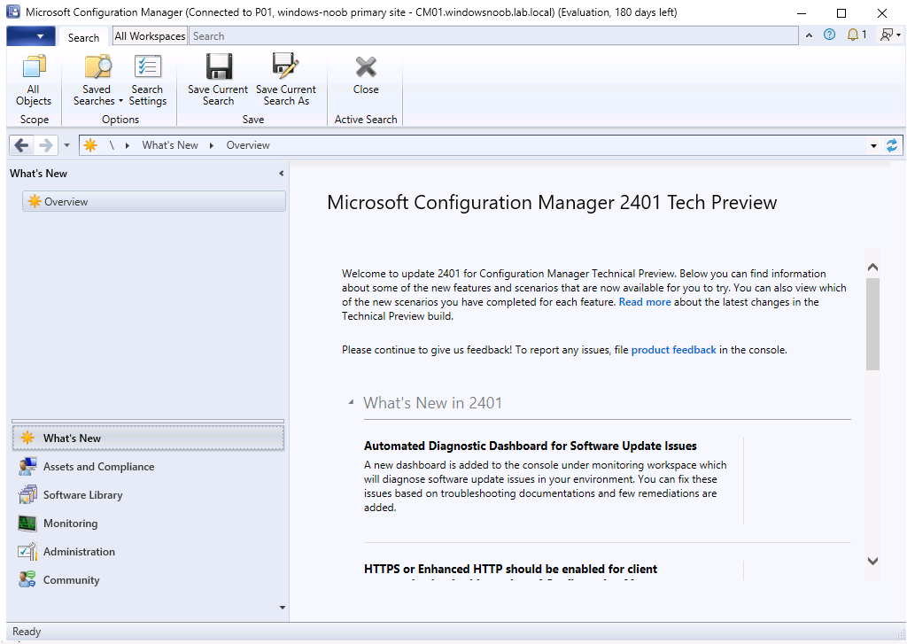Open the Assets and Compliance workspace
The height and width of the screenshot is (644, 907).
(x=148, y=466)
